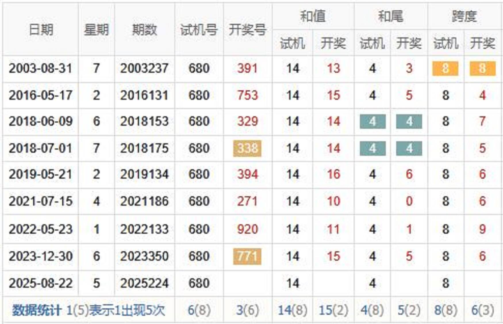Select the 和尾 group header
Viewport: 503px width, 324px height.
coord(391,16)
